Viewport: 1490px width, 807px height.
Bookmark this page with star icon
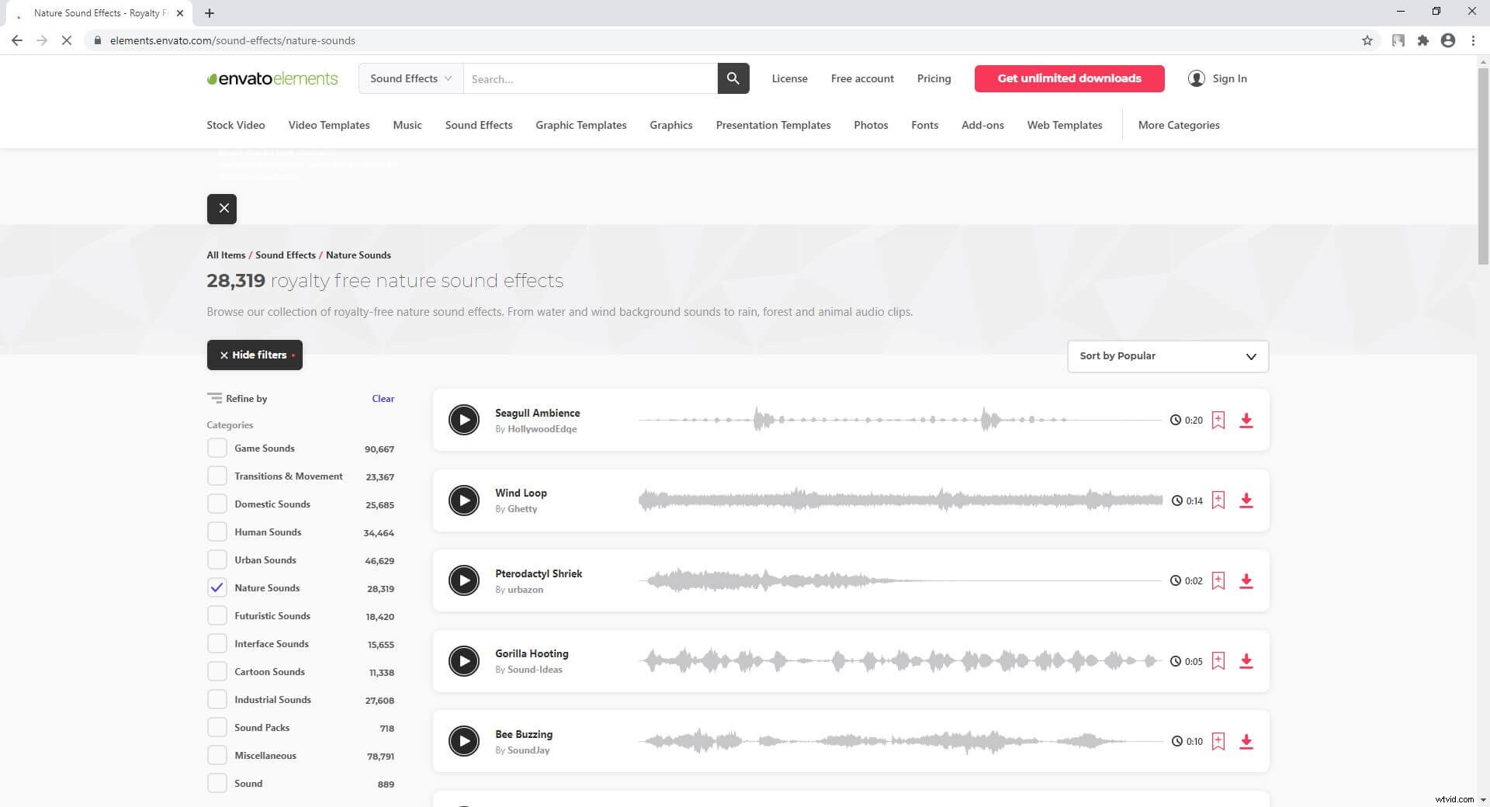click(x=1367, y=40)
